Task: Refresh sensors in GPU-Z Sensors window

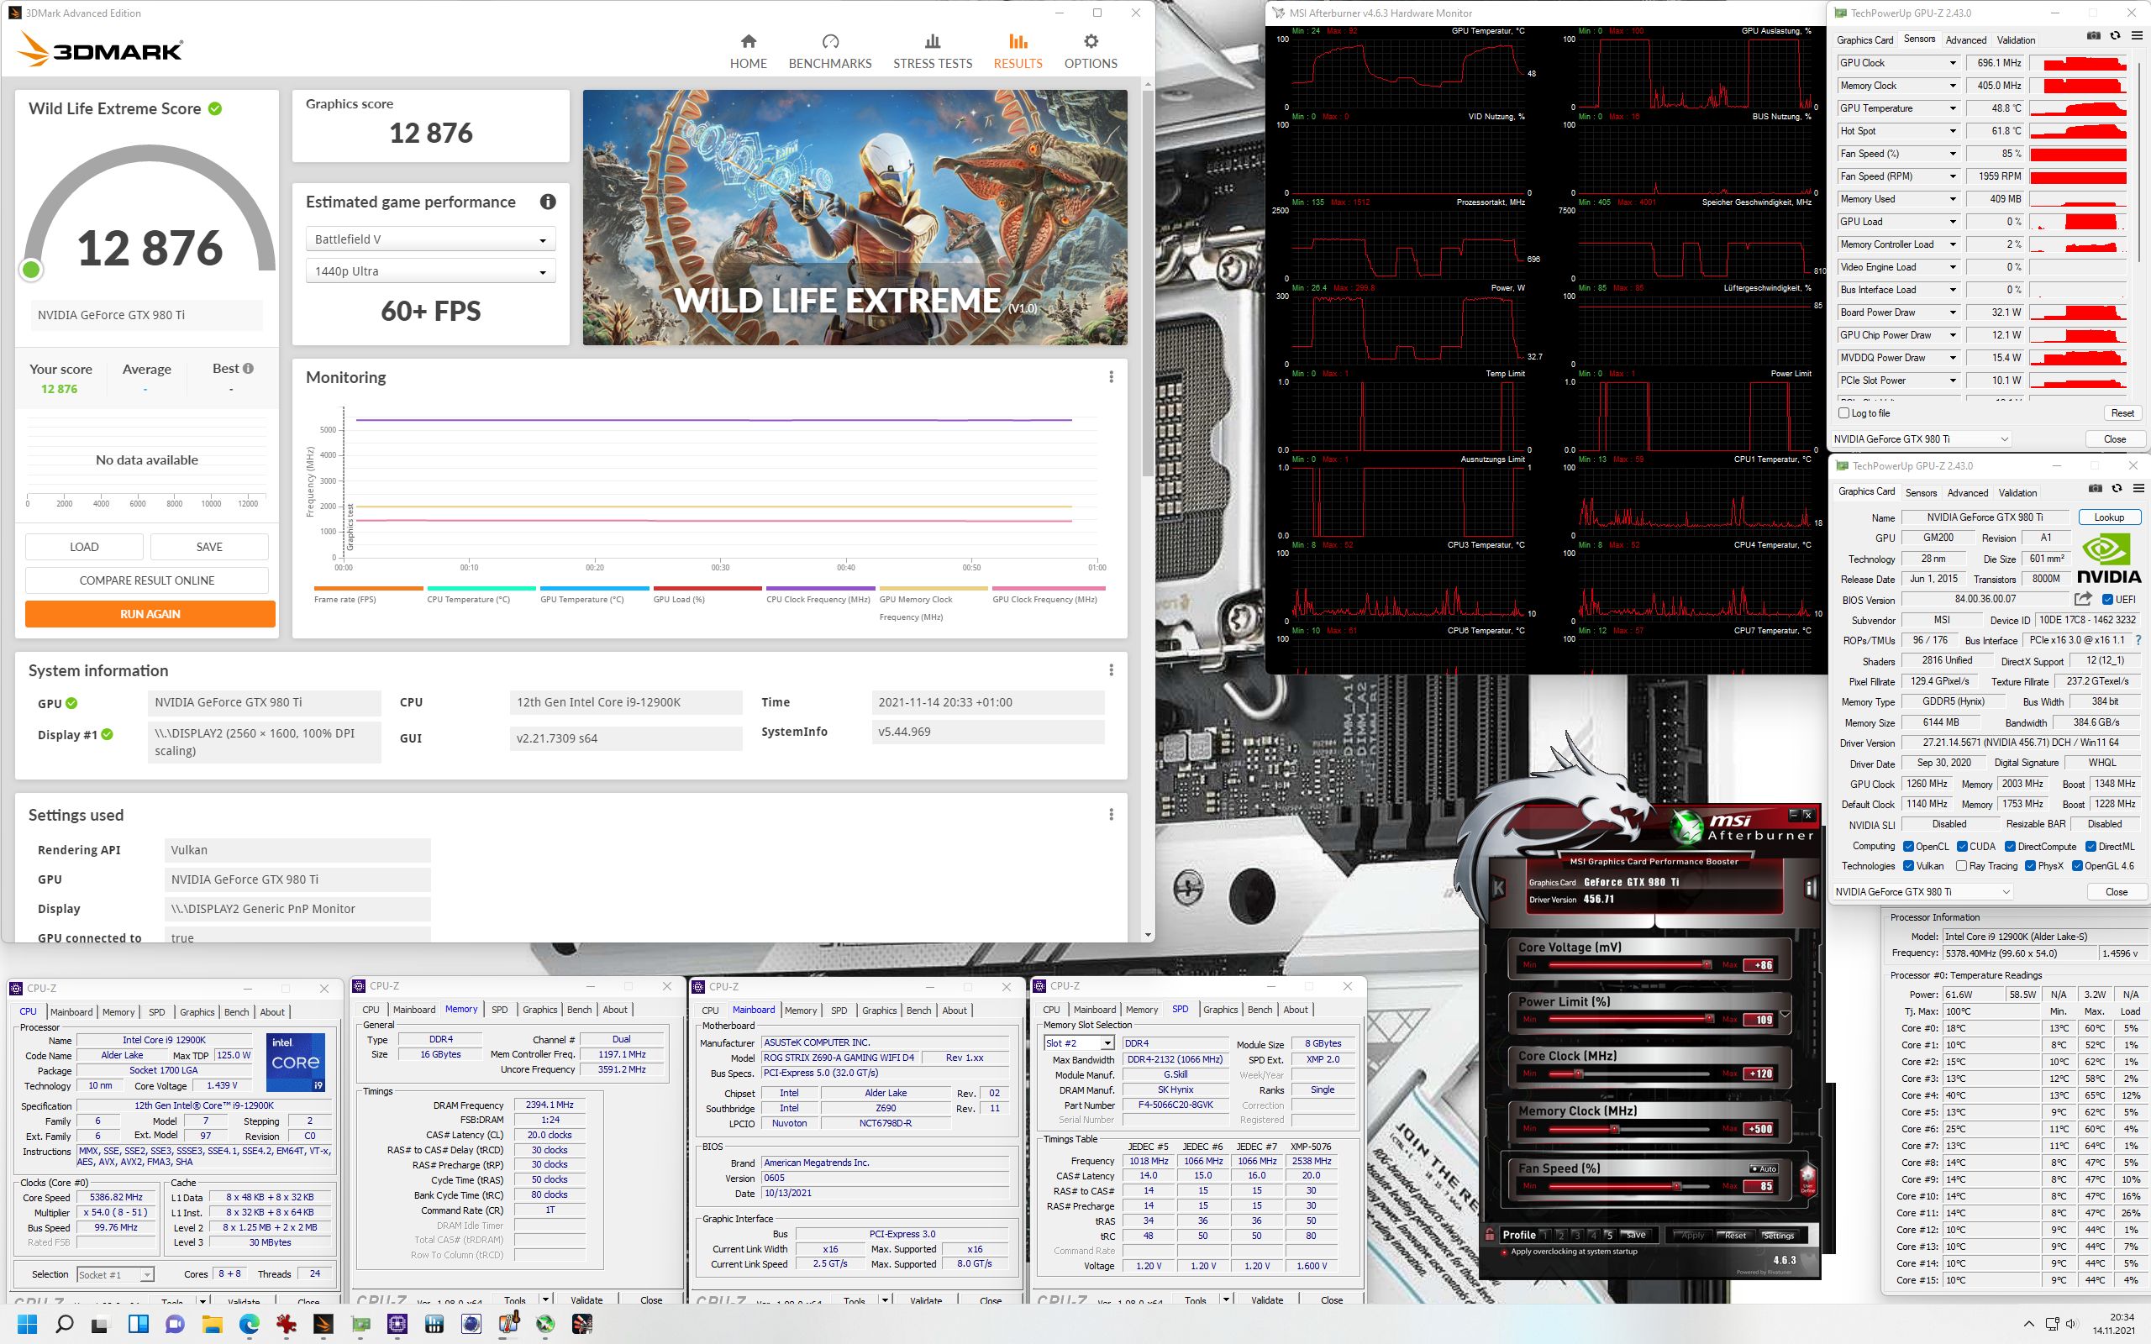Action: click(x=2116, y=36)
